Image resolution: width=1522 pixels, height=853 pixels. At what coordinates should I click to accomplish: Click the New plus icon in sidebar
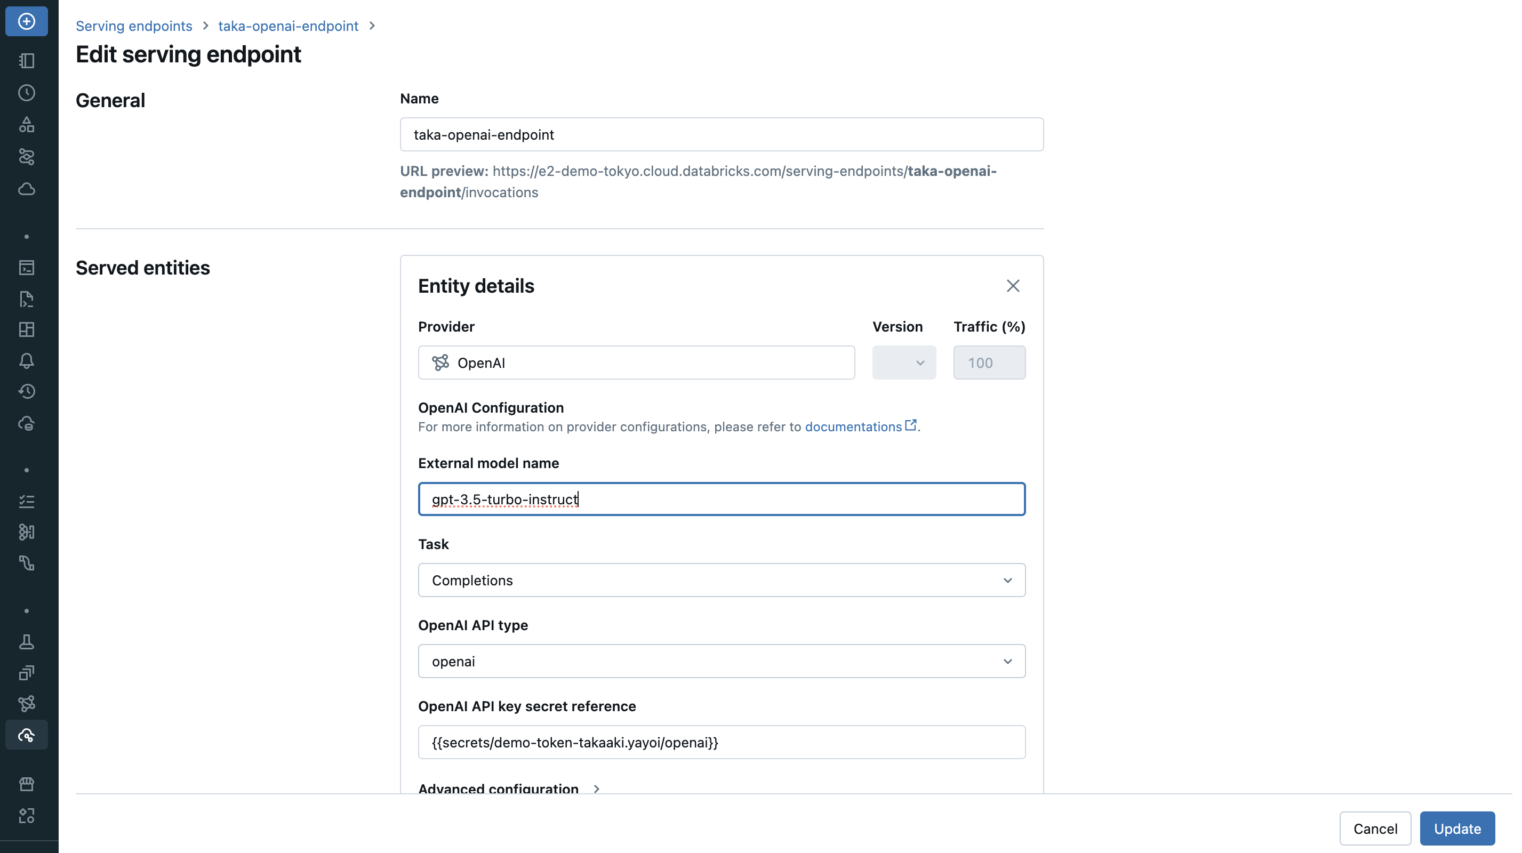[27, 21]
